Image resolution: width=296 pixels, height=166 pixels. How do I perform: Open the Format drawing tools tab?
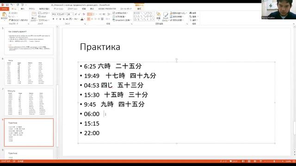(139, 9)
